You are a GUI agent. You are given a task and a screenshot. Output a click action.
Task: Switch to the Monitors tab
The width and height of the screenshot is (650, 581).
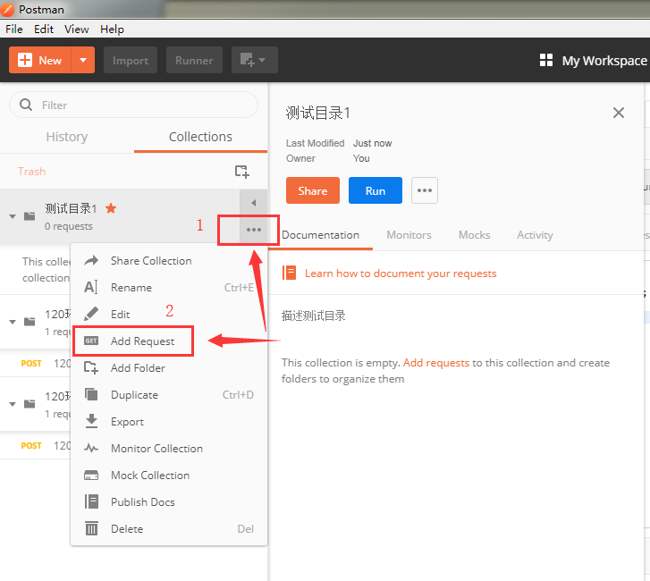(x=409, y=235)
